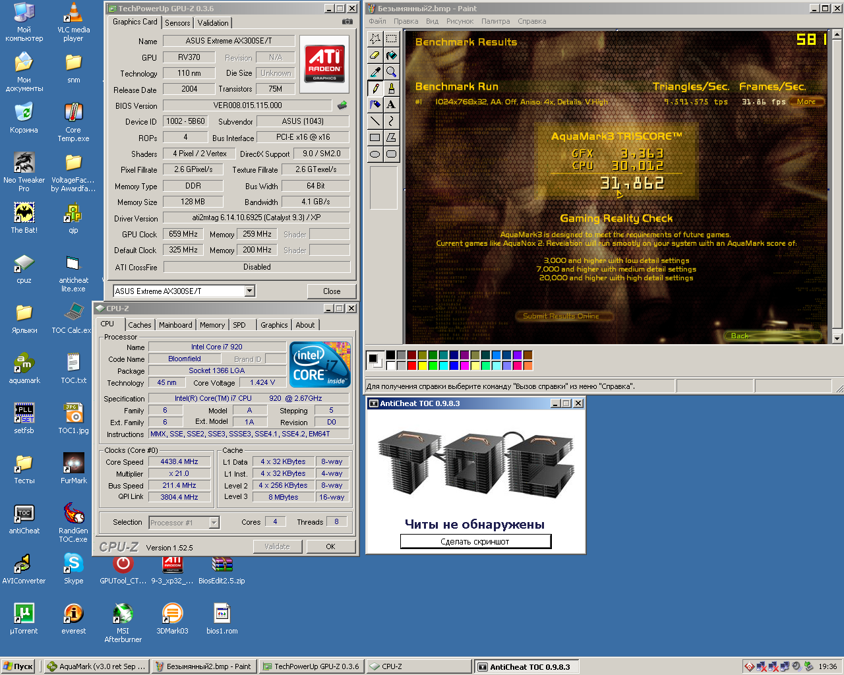Click the Close button in GPU-Z
The image size is (844, 675).
pyautogui.click(x=332, y=291)
